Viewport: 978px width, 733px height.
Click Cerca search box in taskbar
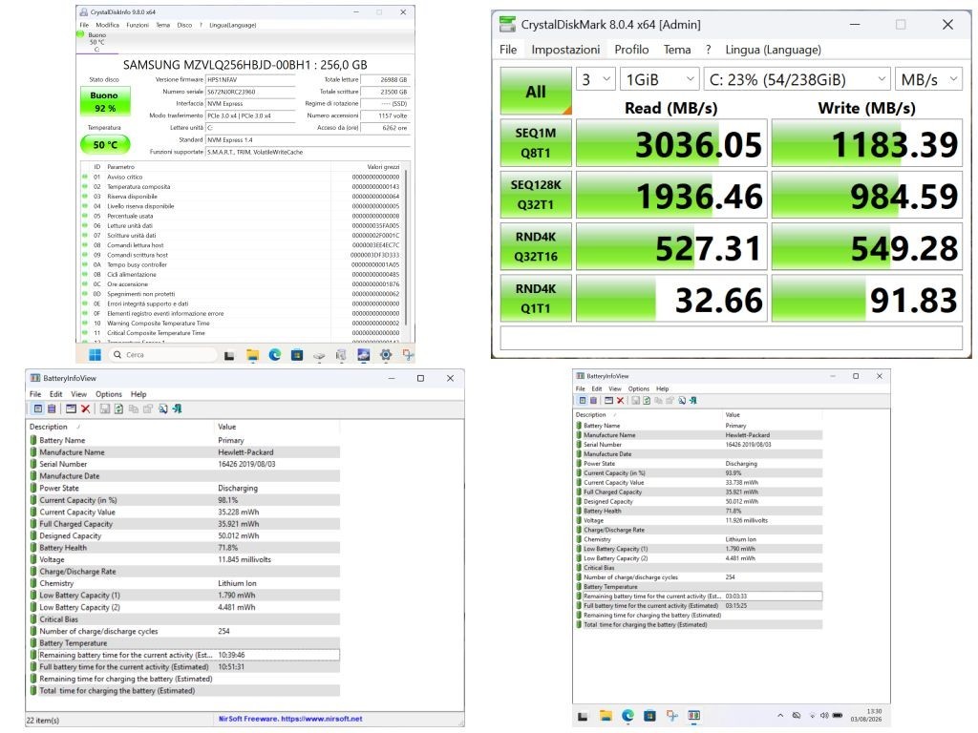(162, 355)
